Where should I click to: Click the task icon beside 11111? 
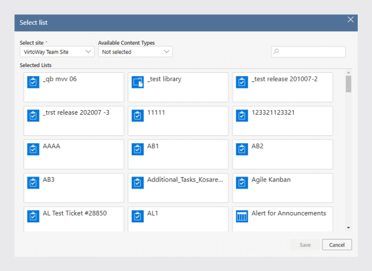[137, 116]
